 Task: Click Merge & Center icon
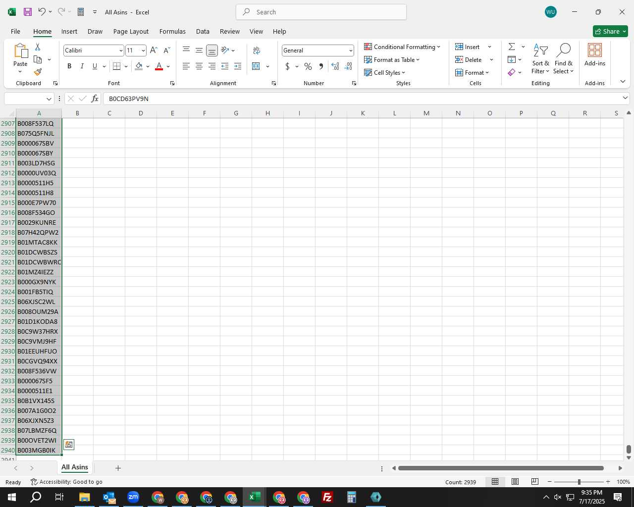256,66
